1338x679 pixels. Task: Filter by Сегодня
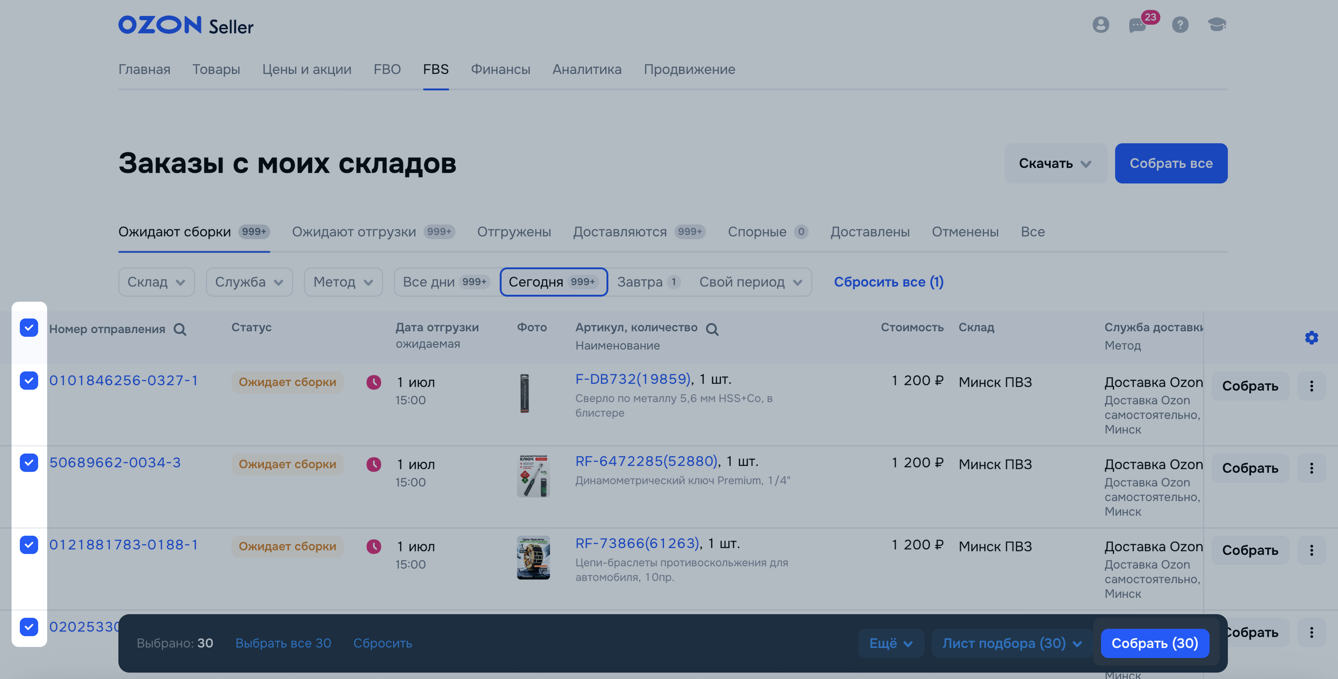coord(554,282)
